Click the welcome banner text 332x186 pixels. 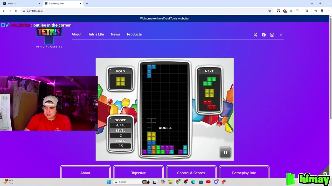point(164,19)
